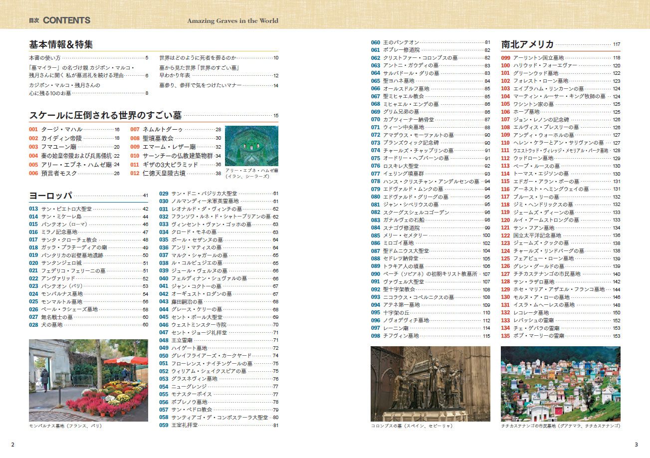Click the CONTENTS title in header
Image resolution: width=650 pixels, height=458 pixels.
pyautogui.click(x=66, y=20)
